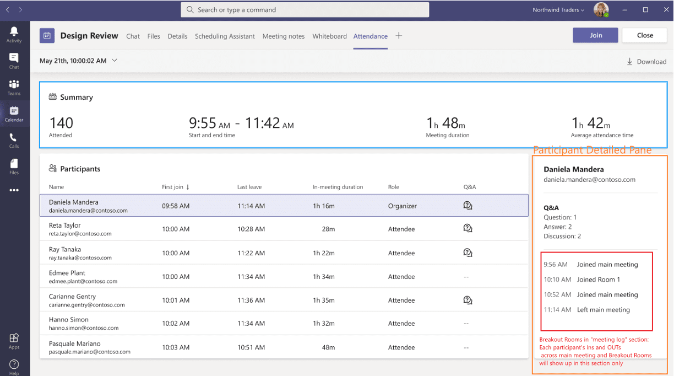
Task: Click the Join meeting button
Action: coord(595,35)
